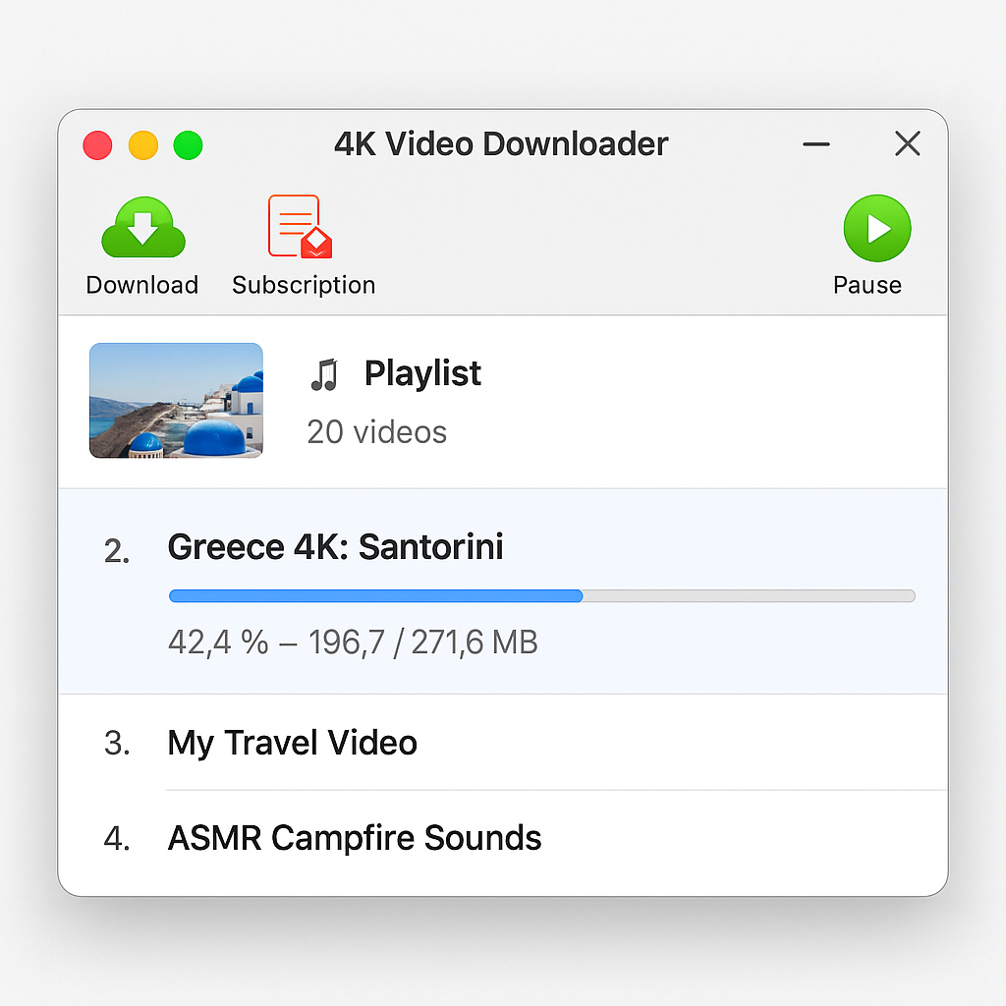Image resolution: width=1006 pixels, height=1006 pixels.
Task: Click the 4K Video Downloader title text
Action: tap(502, 143)
